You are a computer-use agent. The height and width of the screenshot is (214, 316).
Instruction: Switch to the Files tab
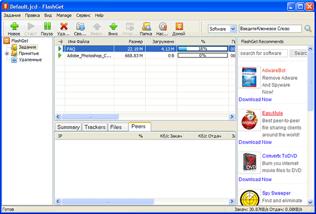point(118,127)
